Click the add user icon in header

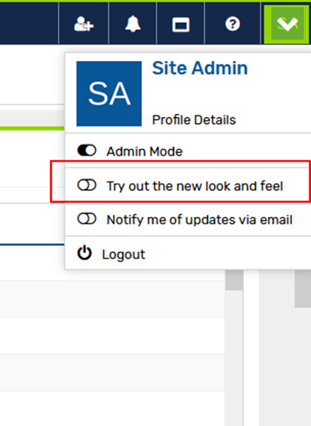coord(84,24)
